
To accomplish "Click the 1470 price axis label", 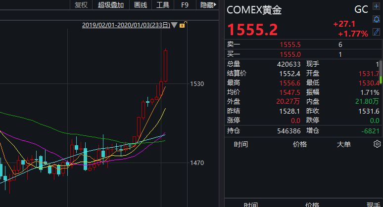I will pos(197,163).
